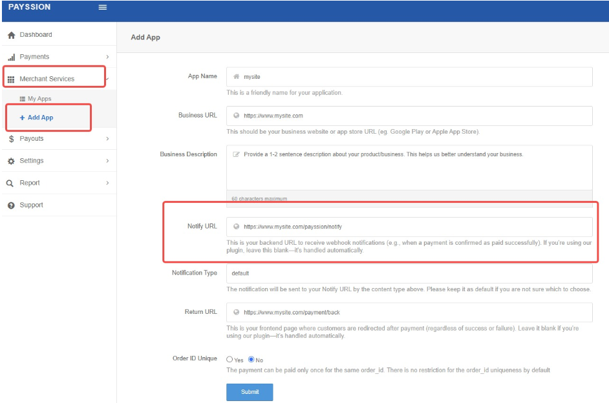Open My Apps in sidebar
This screenshot has height=403, width=609.
coord(39,99)
